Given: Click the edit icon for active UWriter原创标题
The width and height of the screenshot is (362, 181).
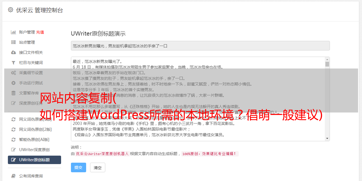Looking at the screenshot, I should point(13,160).
